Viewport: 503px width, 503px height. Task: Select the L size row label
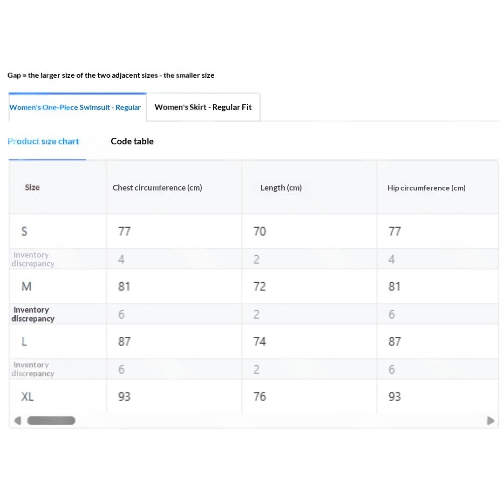click(24, 342)
